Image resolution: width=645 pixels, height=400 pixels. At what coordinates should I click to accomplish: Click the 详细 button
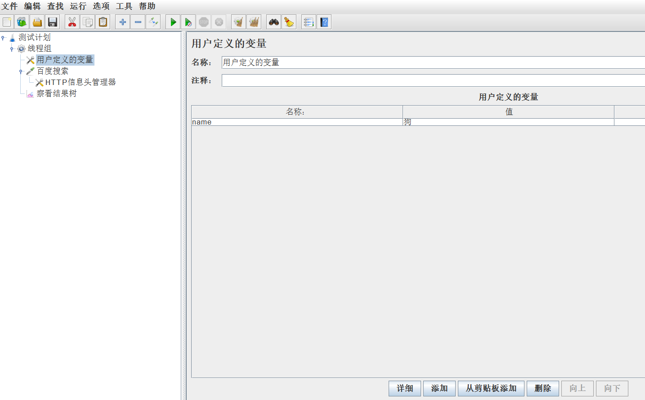(405, 388)
